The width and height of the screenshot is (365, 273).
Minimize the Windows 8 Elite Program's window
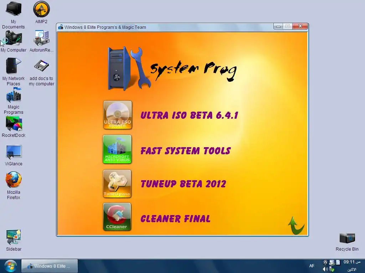278,26
